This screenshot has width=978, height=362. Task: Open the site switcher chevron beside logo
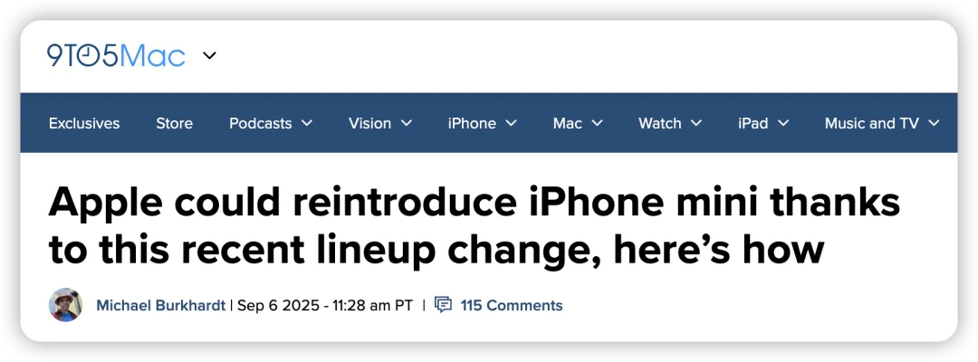tap(209, 55)
